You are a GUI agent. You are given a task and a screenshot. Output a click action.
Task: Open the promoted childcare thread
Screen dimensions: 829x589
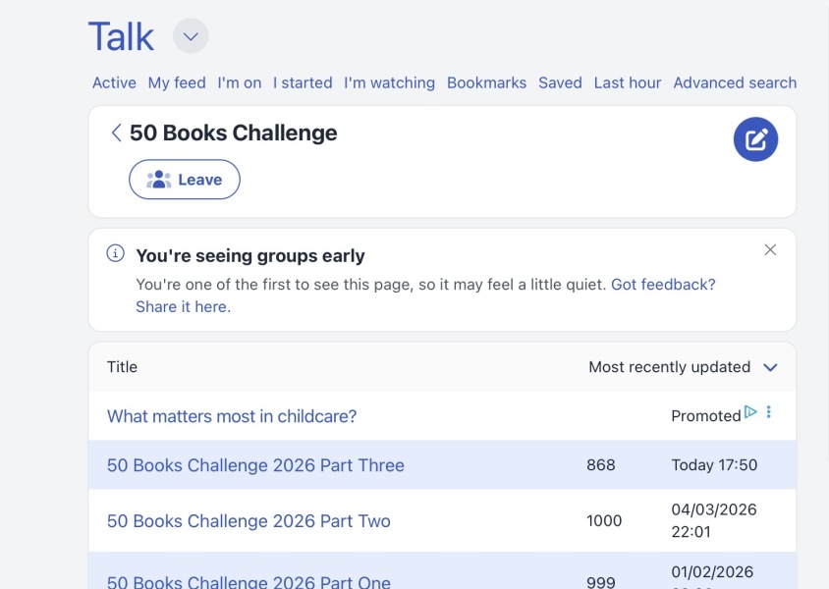click(232, 415)
